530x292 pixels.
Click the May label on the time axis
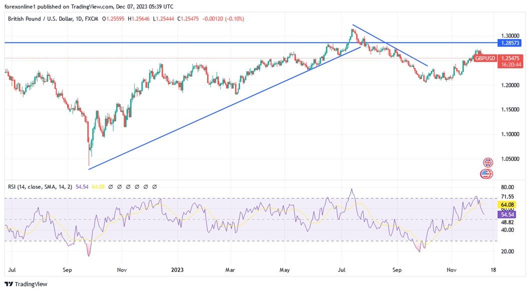click(x=285, y=270)
